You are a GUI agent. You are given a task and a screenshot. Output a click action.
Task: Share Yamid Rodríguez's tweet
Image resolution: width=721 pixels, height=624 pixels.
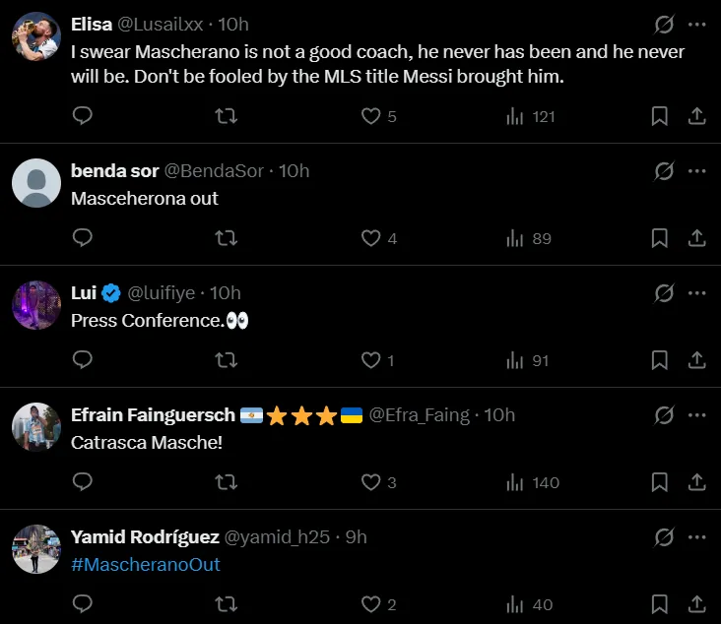click(696, 604)
